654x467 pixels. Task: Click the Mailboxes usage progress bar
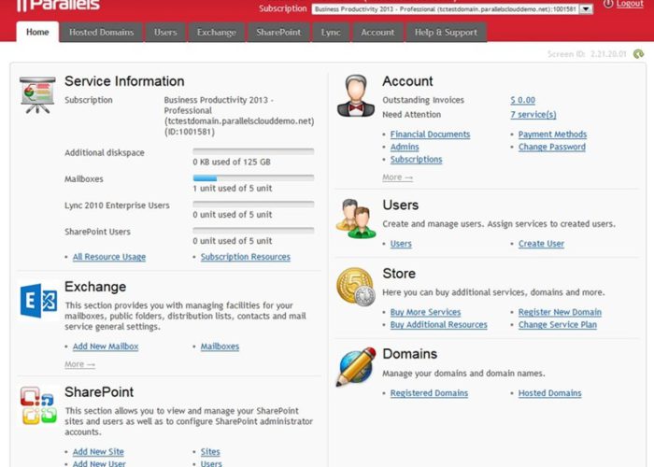pyautogui.click(x=253, y=178)
